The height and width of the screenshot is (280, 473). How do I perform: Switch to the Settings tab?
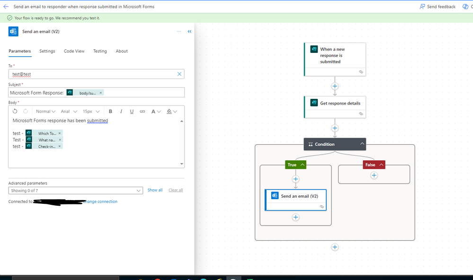(47, 51)
